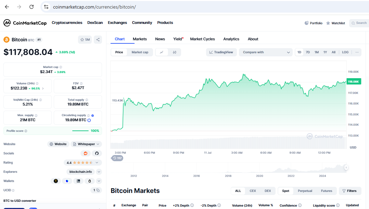Switch chart to Market cap view
The image size is (369, 209).
[140, 52]
